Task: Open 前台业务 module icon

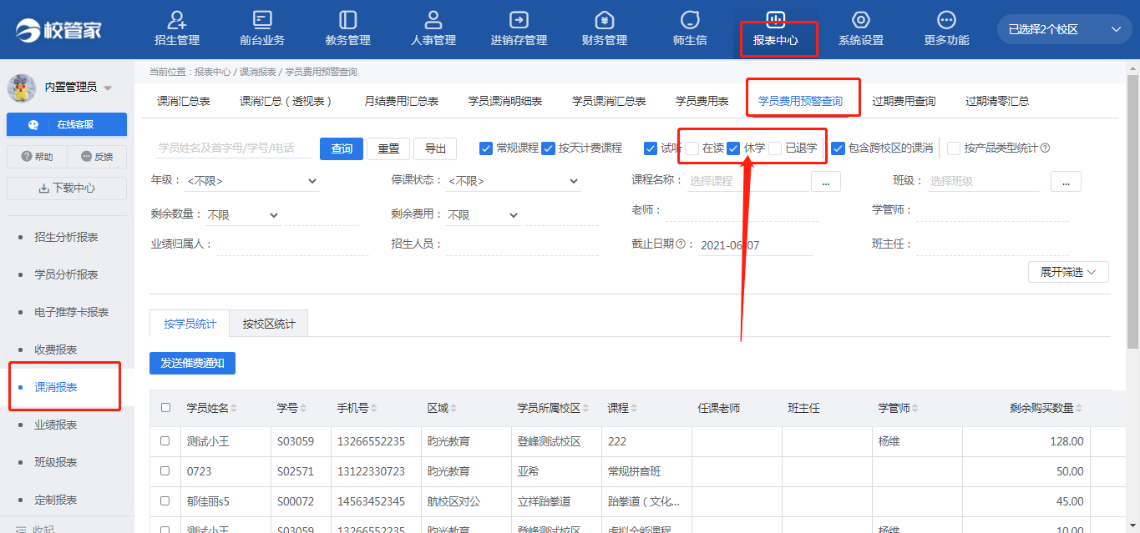Action: pos(262,20)
